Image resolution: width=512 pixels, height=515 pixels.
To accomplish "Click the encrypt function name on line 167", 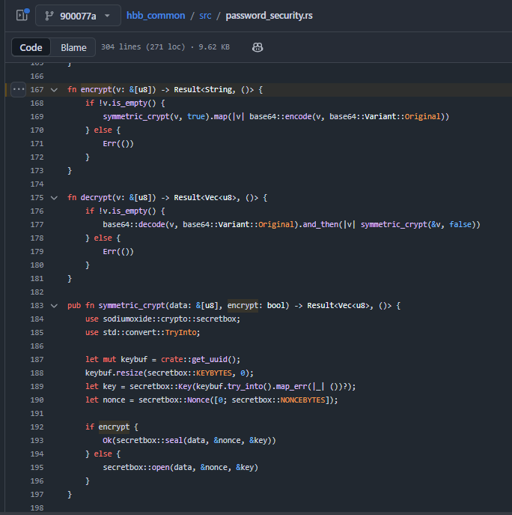I will 96,90.
